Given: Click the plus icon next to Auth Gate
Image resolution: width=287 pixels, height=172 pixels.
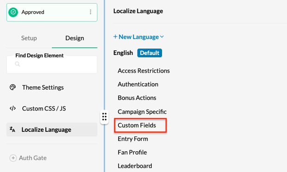Looking at the screenshot, I should [x=13, y=158].
